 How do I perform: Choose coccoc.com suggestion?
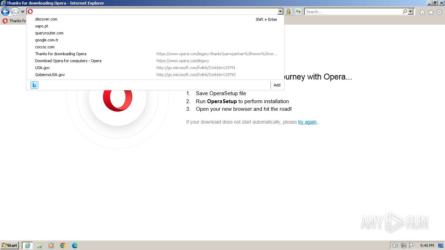tap(155, 47)
